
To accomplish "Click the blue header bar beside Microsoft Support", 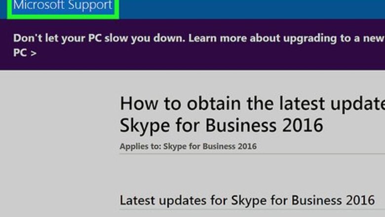I will pyautogui.click(x=247, y=8).
